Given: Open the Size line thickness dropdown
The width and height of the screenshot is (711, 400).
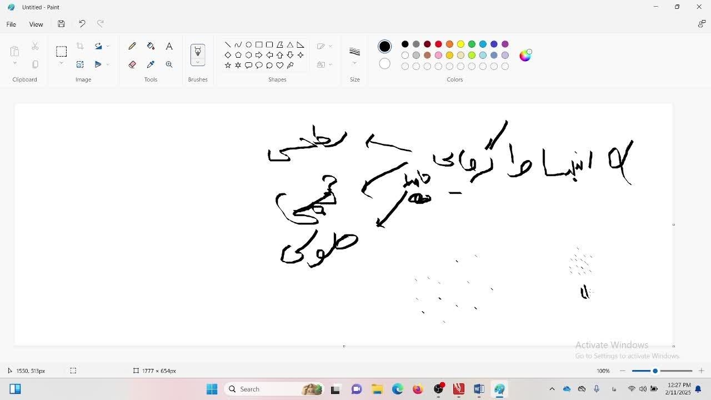Looking at the screenshot, I should [355, 63].
